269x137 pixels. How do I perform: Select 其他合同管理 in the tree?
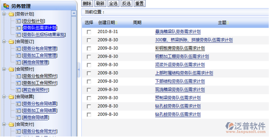pos(36,62)
